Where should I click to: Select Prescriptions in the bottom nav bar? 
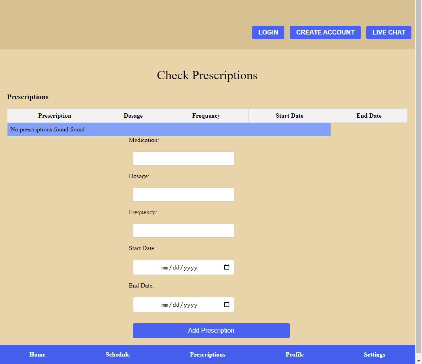[x=207, y=355]
